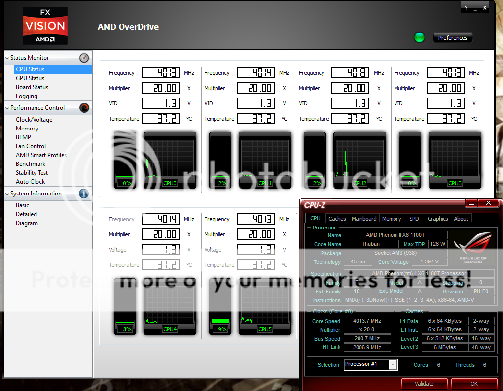
Task: Click the green status indicator light
Action: (x=419, y=37)
